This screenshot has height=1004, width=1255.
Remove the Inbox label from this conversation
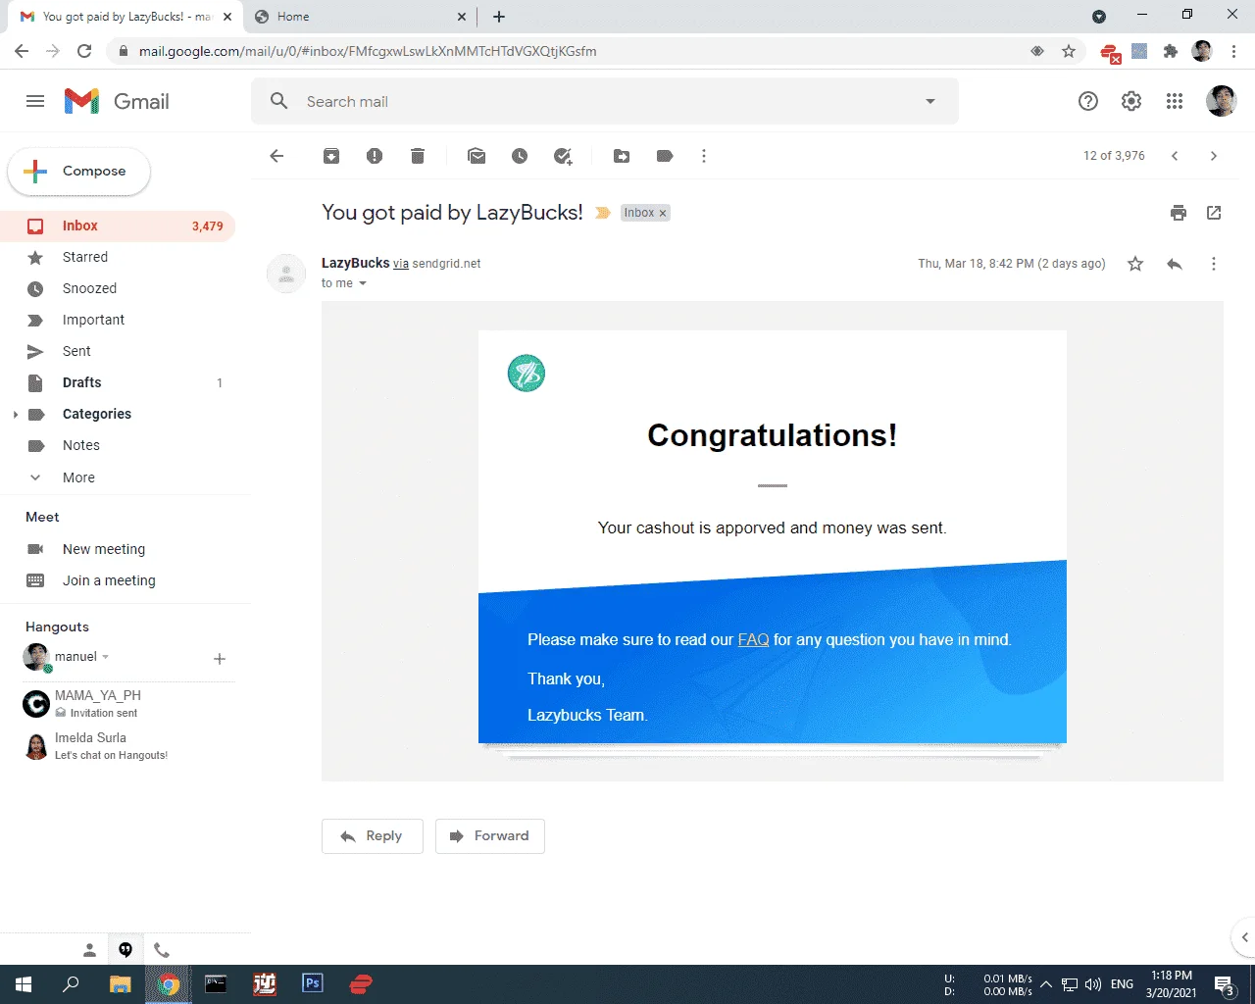tap(663, 213)
